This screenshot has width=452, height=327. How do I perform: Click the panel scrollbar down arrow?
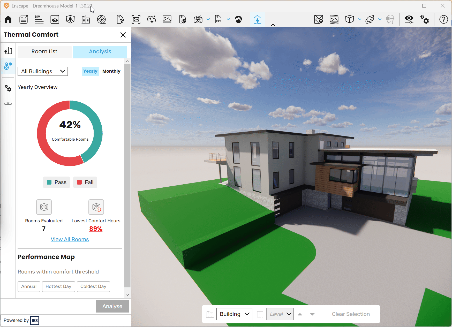click(x=127, y=295)
